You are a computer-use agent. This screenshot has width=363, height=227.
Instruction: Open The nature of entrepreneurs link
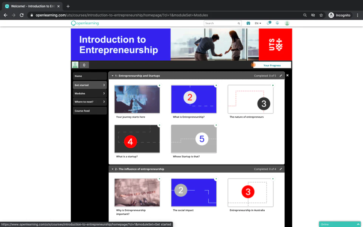(247, 117)
